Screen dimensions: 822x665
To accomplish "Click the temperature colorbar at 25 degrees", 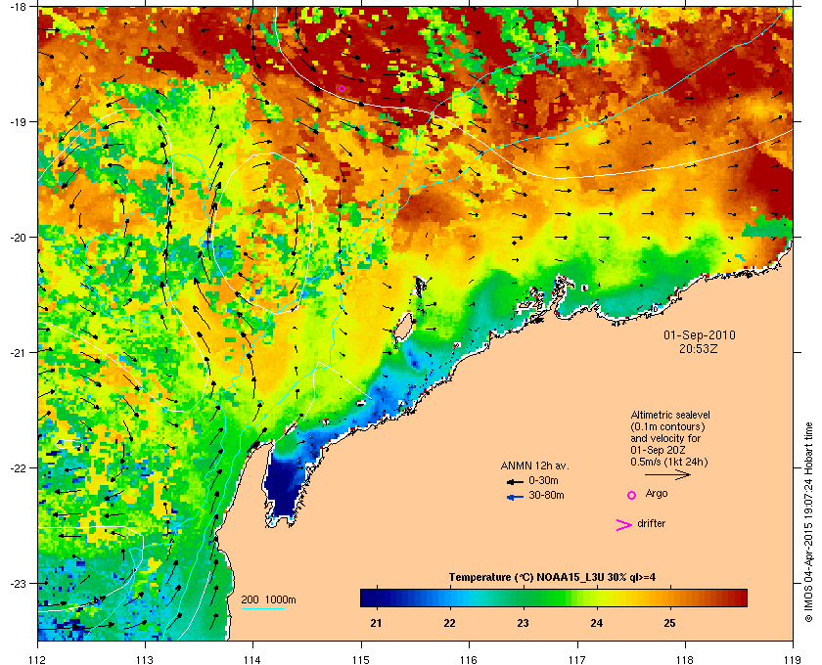I will coord(669,598).
